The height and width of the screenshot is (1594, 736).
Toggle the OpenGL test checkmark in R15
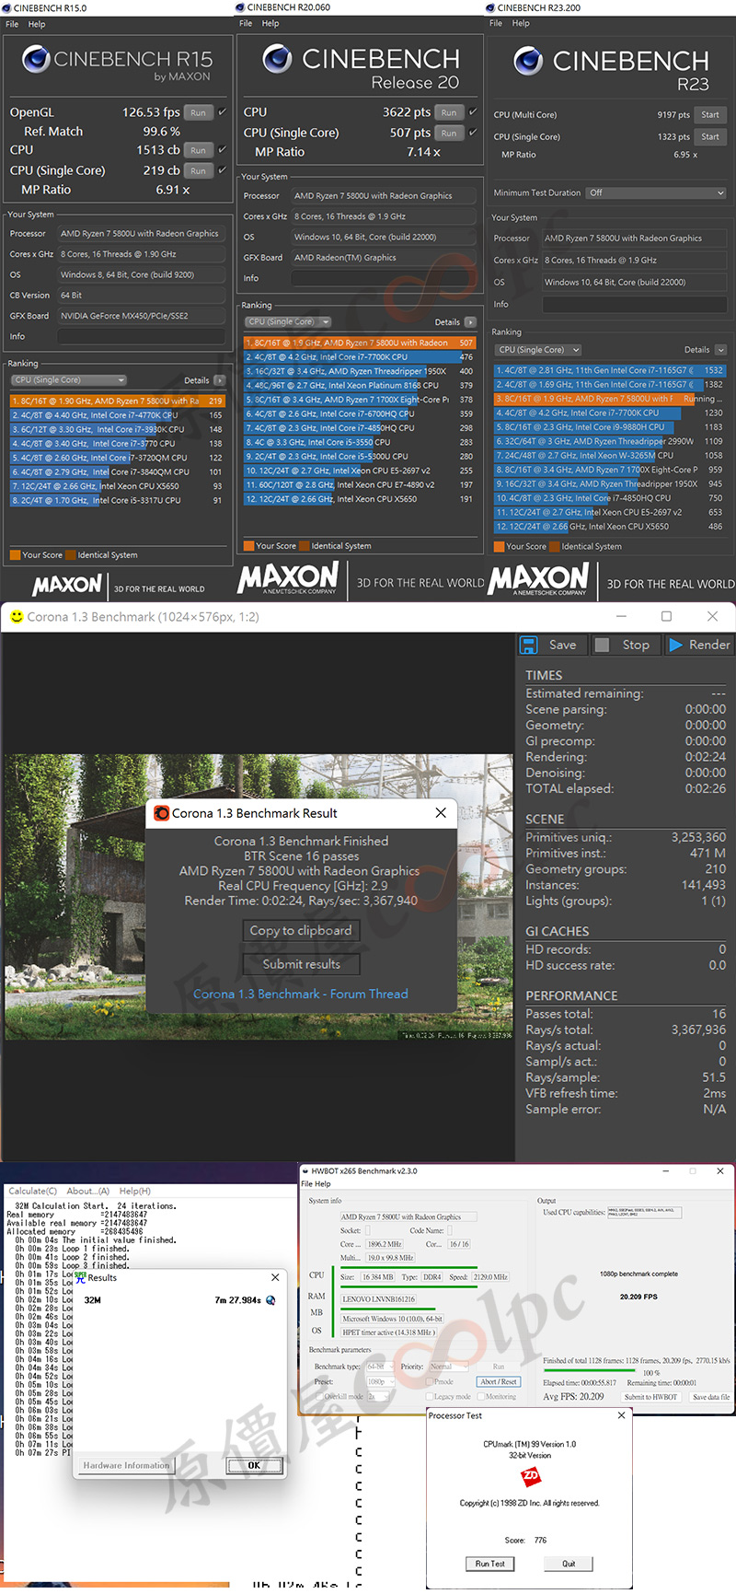[x=222, y=112]
